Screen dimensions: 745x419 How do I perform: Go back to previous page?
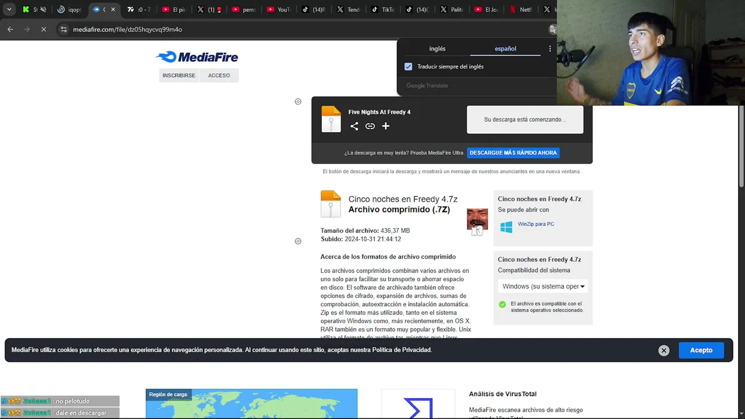10,29
